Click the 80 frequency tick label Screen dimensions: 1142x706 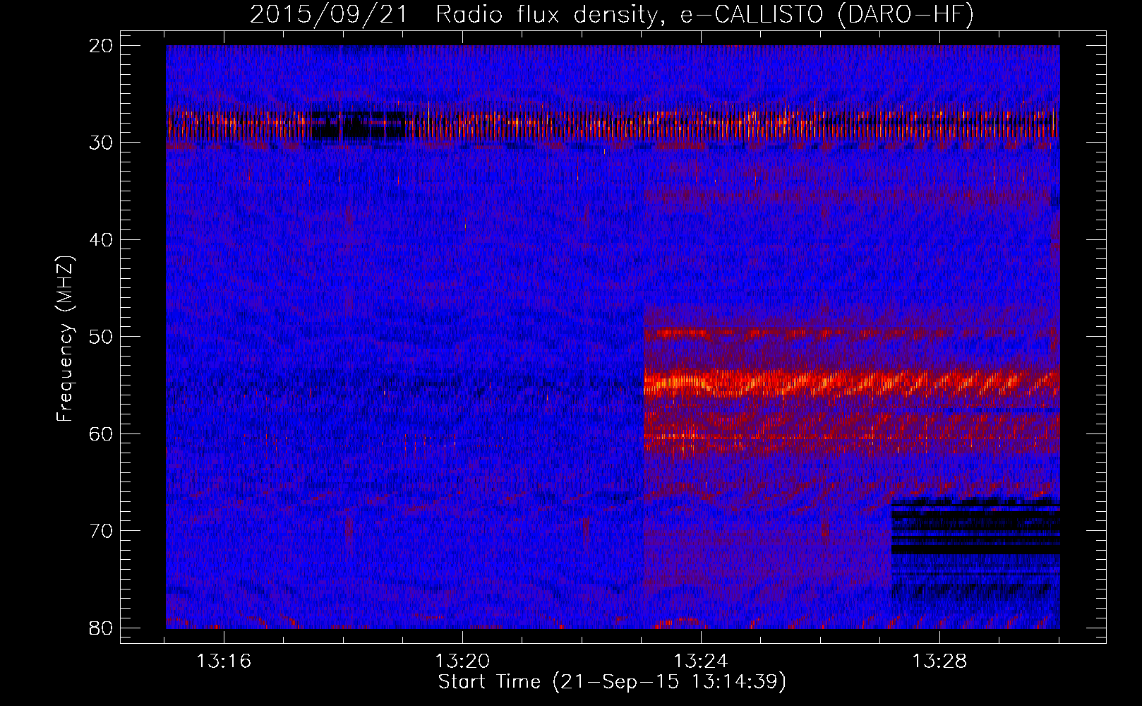click(x=102, y=628)
